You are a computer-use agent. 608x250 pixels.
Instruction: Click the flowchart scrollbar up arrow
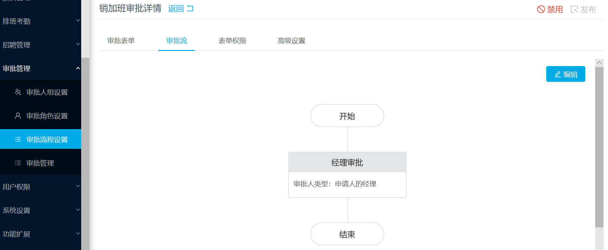pos(599,63)
